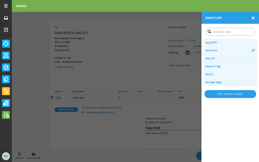Image resolution: width=259 pixels, height=162 pixels.
Task: Click the Save as draft folder icon
Action: pyautogui.click(x=34, y=154)
